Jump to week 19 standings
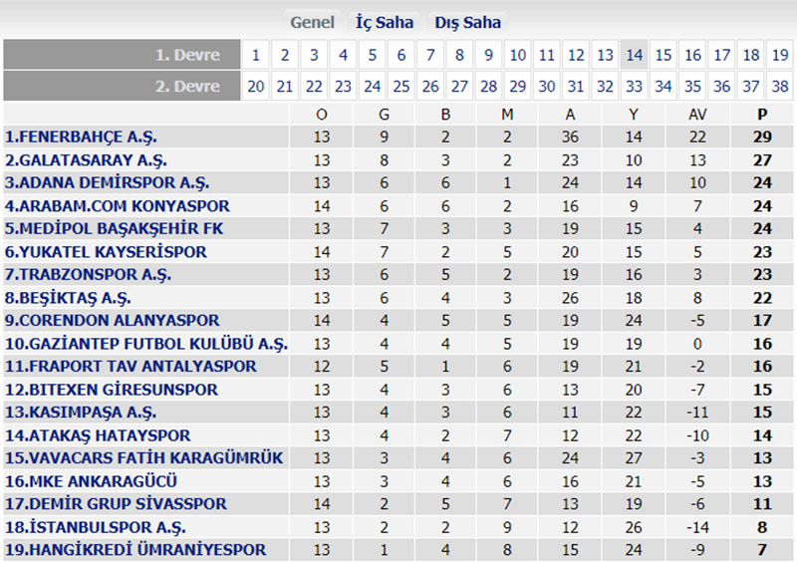Viewport: 797px width, 562px height. click(780, 55)
